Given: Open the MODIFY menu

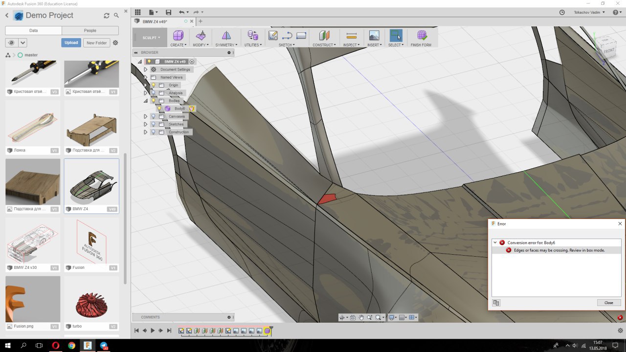Looking at the screenshot, I should tap(201, 45).
